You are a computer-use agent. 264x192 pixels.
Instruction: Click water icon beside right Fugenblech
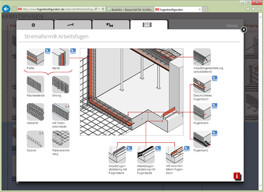coord(214,106)
